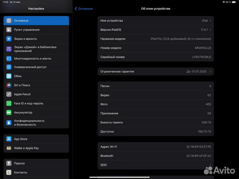Viewport: 239px width, 179px height.
Task: Select Основные in the sidebar
Action: (x=36, y=21)
